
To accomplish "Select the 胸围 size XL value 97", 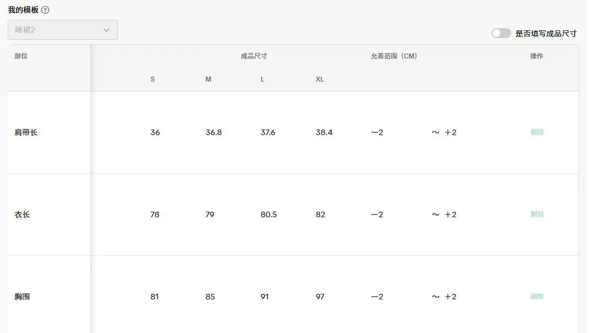I will [x=320, y=297].
